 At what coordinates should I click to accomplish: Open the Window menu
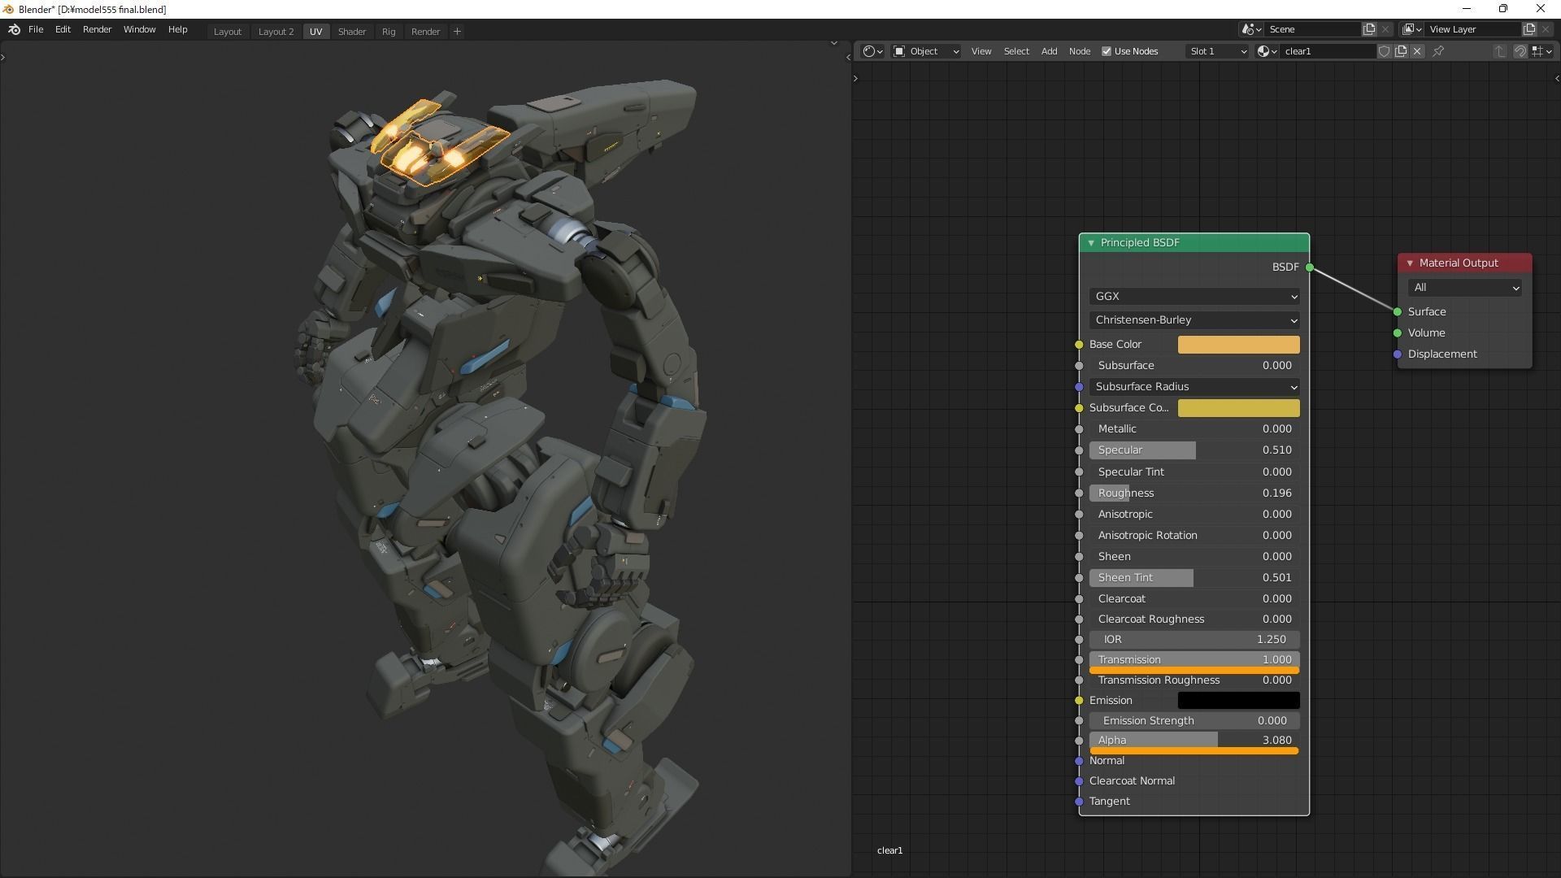point(139,29)
